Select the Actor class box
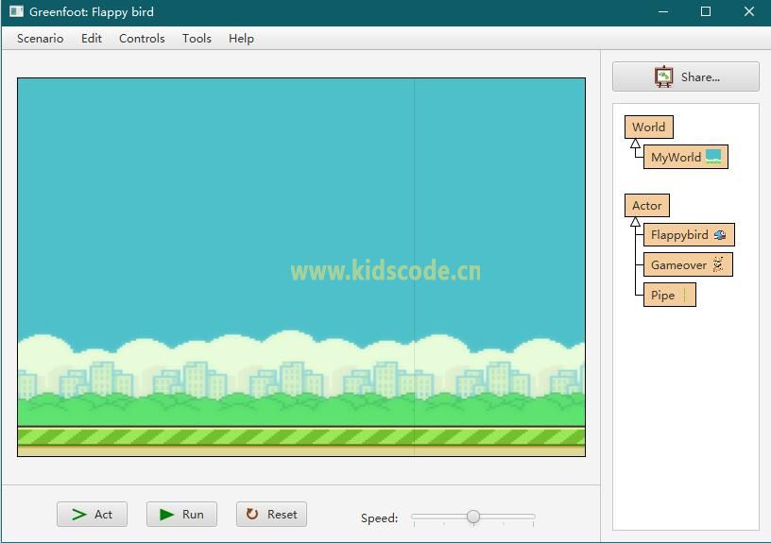Screen dimensions: 771x543 click(646, 206)
